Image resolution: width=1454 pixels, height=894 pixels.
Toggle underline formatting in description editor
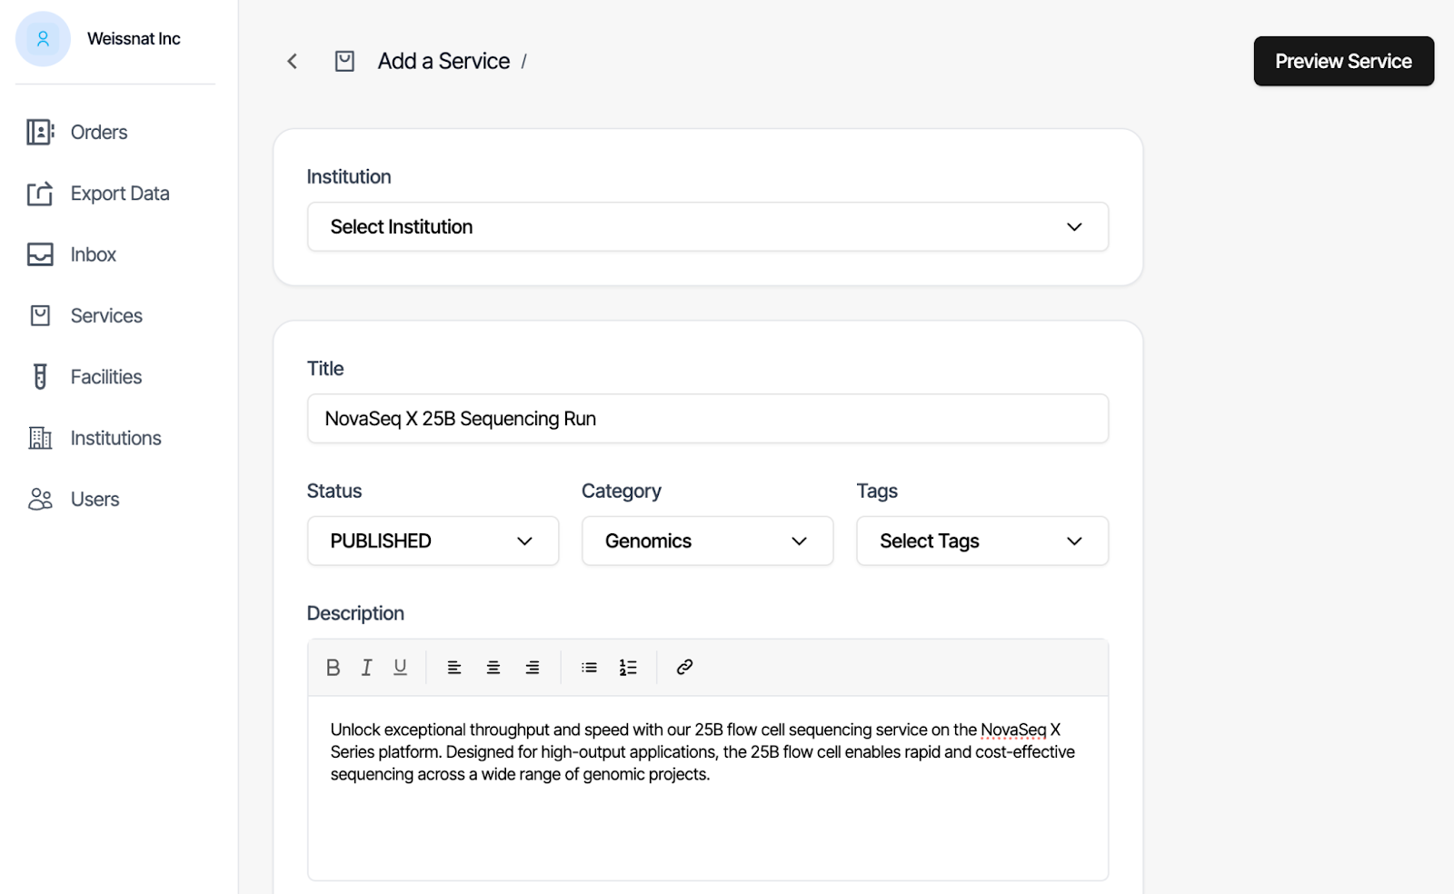tap(400, 668)
